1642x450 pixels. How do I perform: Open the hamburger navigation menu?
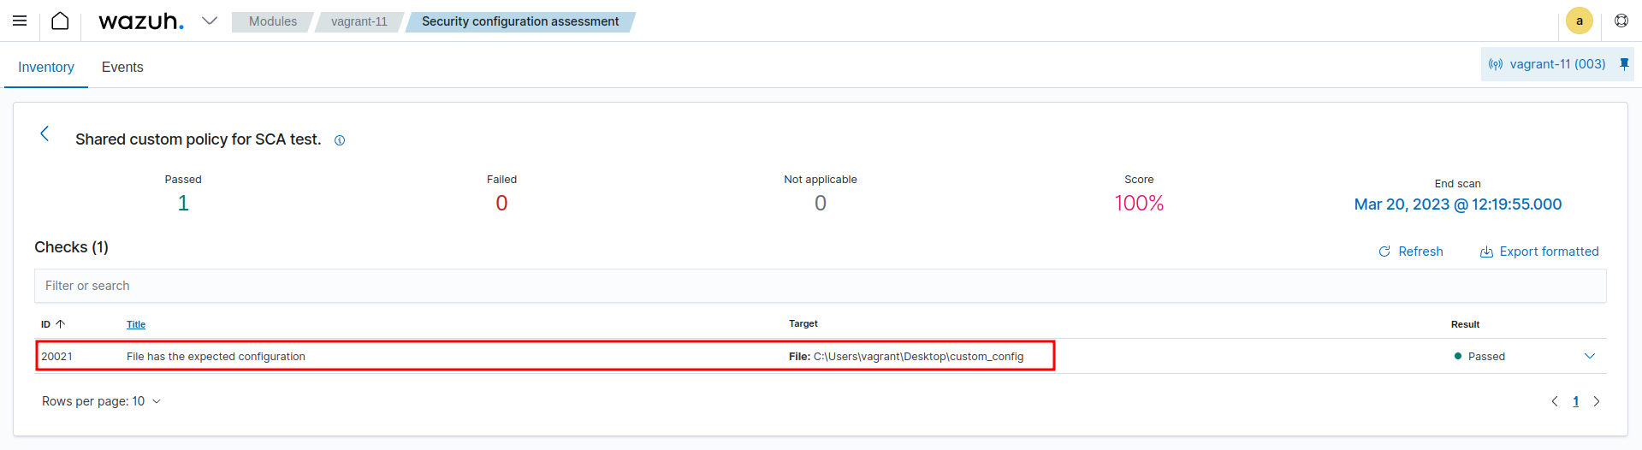click(x=20, y=21)
